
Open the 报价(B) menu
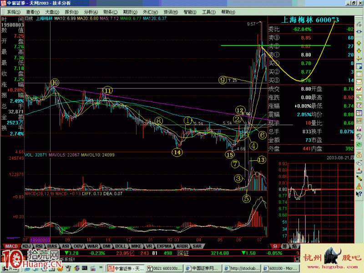71,12
